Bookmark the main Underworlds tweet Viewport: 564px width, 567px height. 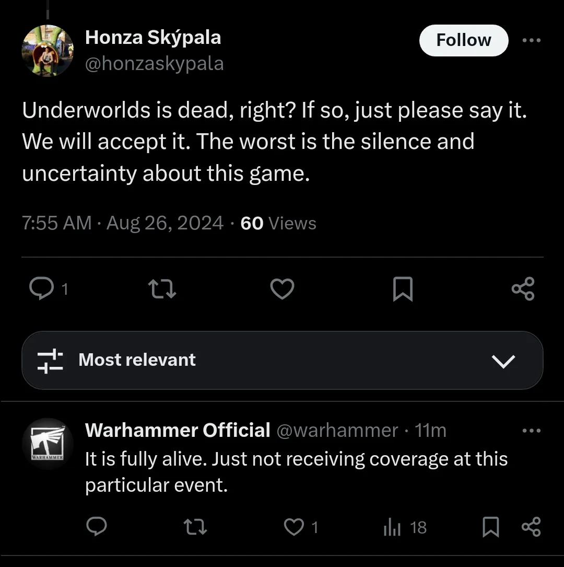coord(403,289)
